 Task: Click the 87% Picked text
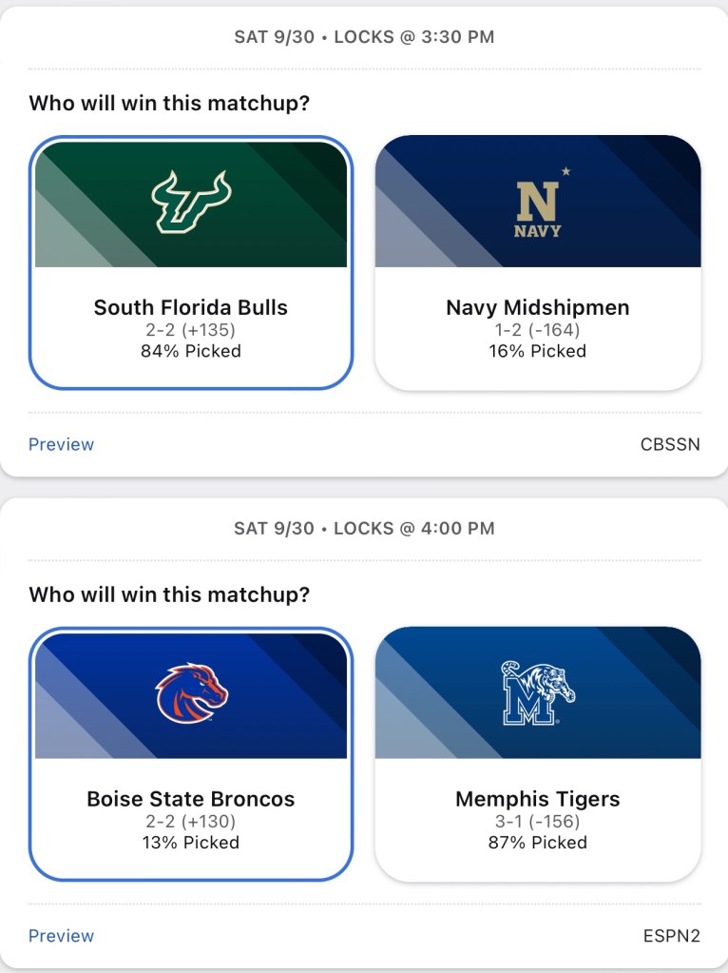point(538,843)
